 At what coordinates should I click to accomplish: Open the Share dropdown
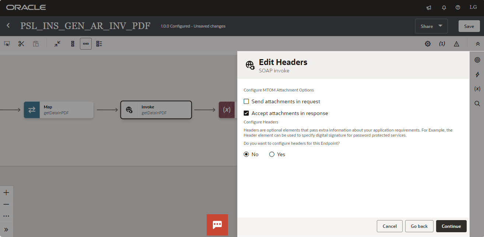tap(431, 26)
